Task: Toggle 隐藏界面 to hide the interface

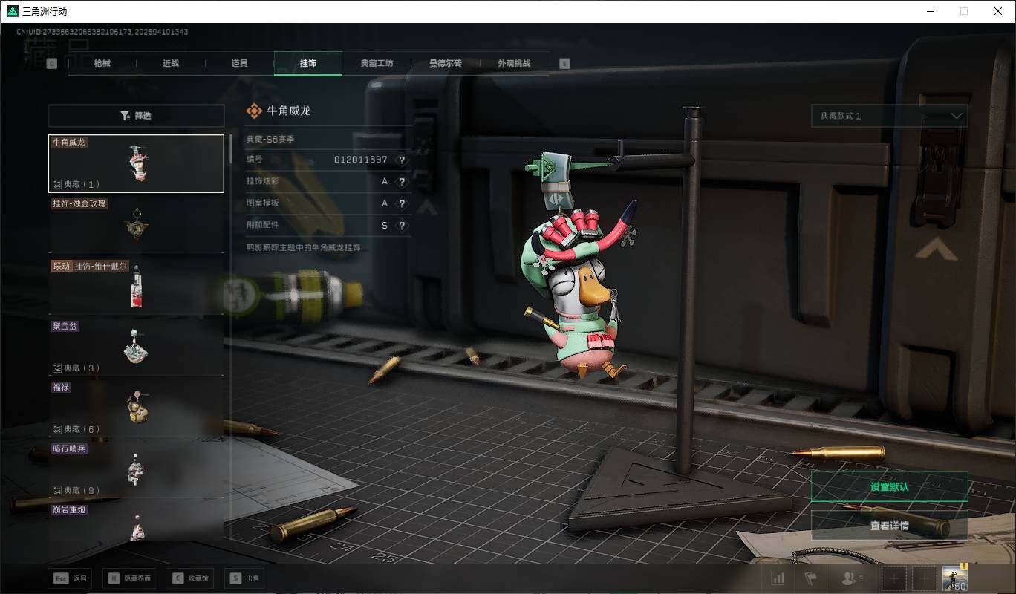Action: coord(130,578)
